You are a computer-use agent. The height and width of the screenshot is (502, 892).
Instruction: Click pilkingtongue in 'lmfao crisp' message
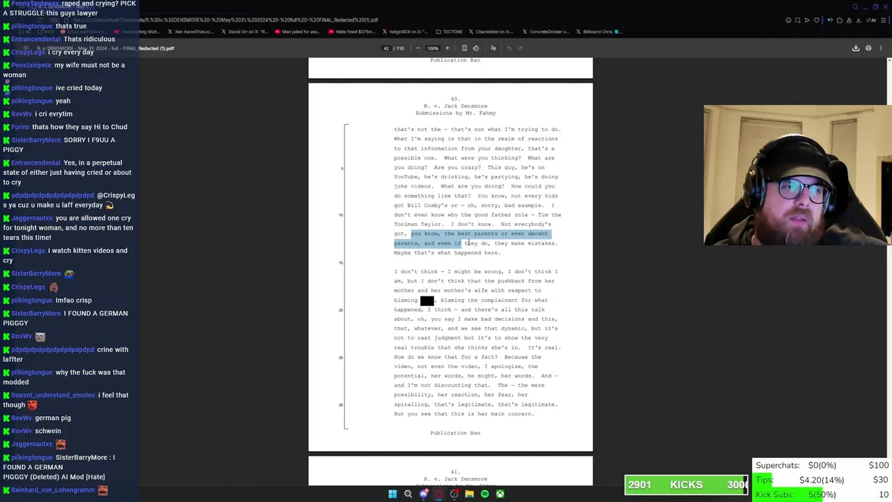(32, 300)
